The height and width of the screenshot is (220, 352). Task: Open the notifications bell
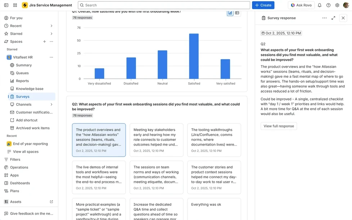[319, 5]
